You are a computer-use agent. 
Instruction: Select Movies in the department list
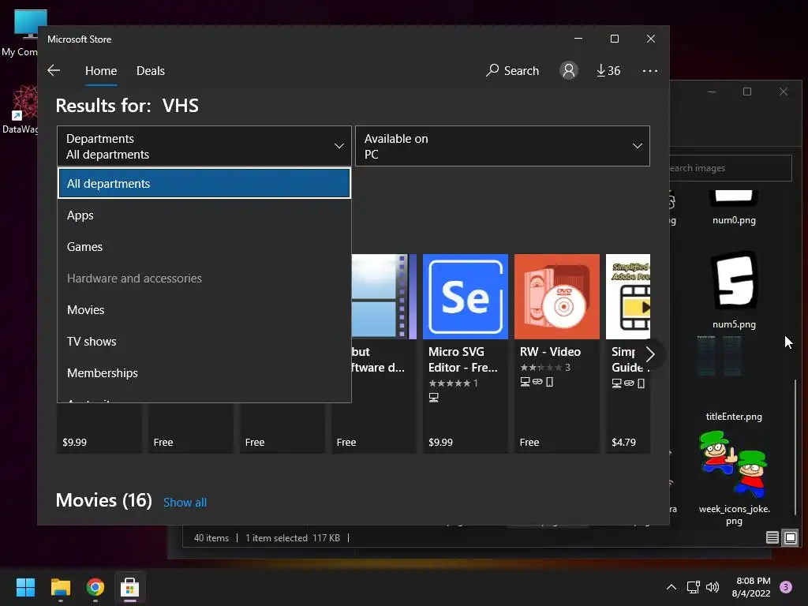click(x=204, y=309)
